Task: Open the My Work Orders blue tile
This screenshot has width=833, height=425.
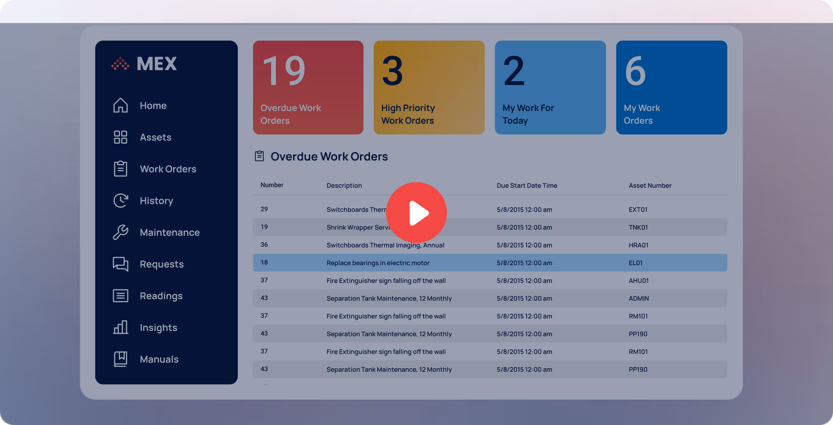Action: coord(671,87)
